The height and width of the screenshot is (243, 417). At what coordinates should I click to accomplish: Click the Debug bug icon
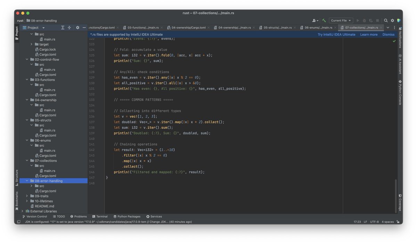364,20
